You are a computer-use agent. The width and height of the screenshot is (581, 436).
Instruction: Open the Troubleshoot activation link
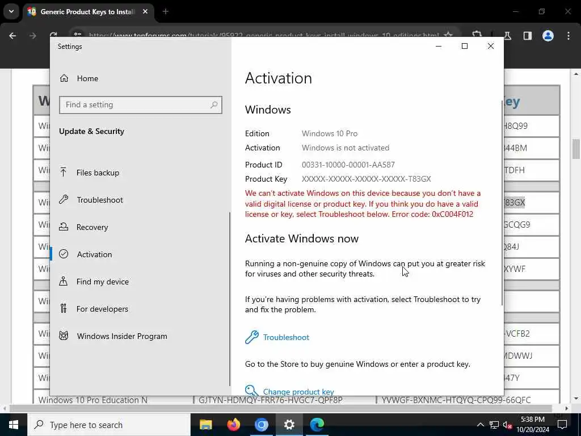click(x=286, y=337)
